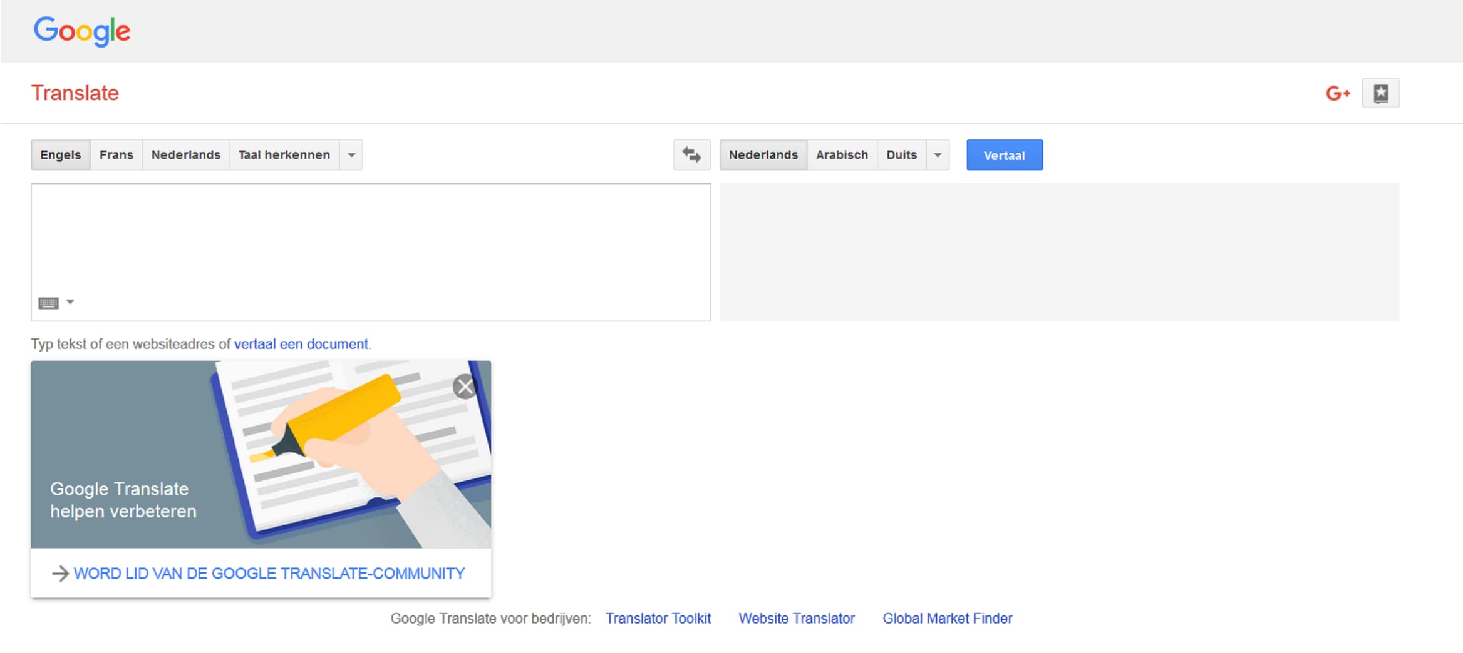Join via Word lid van de Google Translate-community

coord(269,574)
